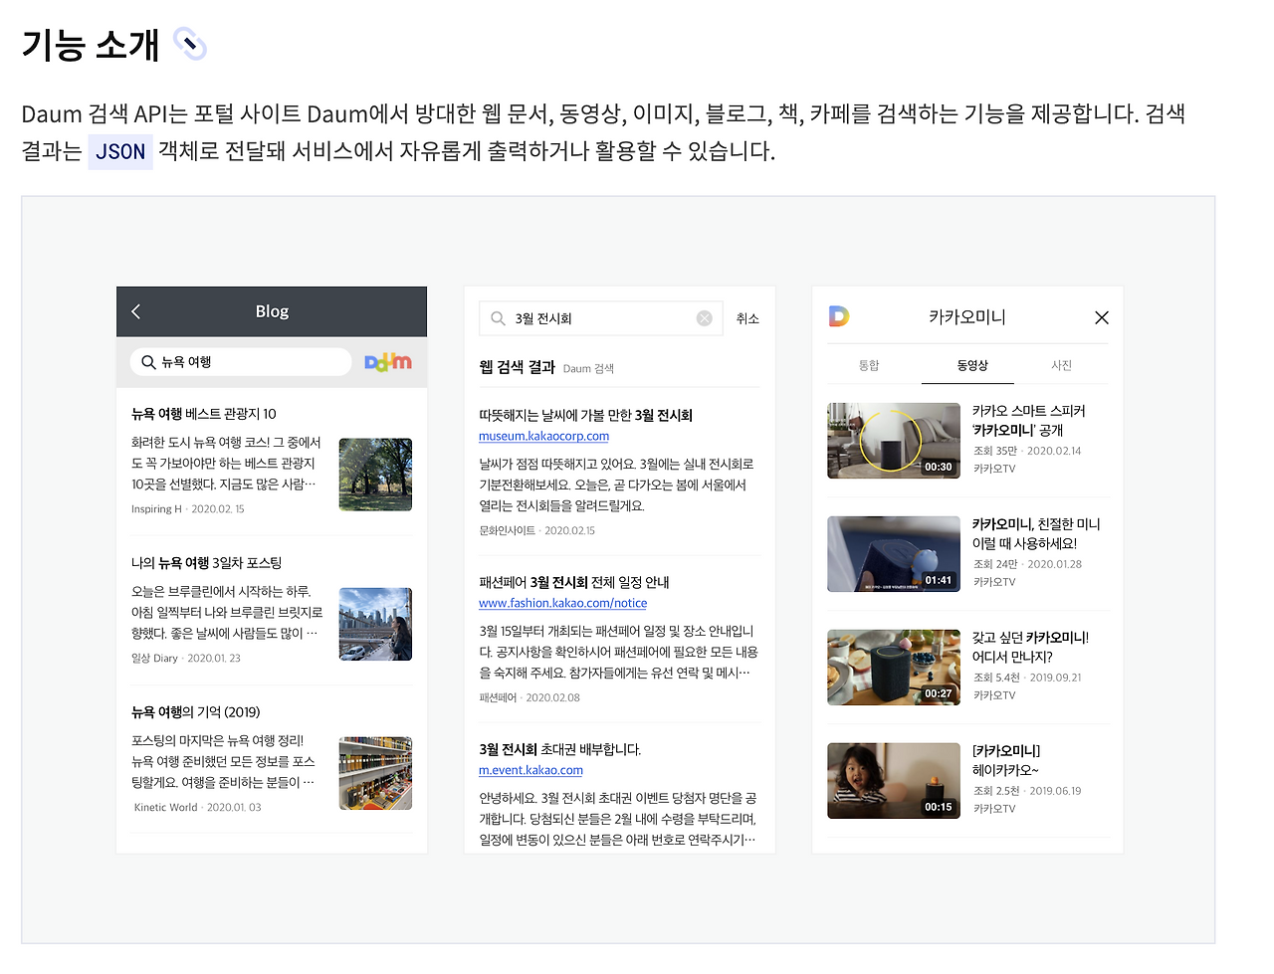Click the JSON inline code label
Screen dimensions: 1274x974
120,151
